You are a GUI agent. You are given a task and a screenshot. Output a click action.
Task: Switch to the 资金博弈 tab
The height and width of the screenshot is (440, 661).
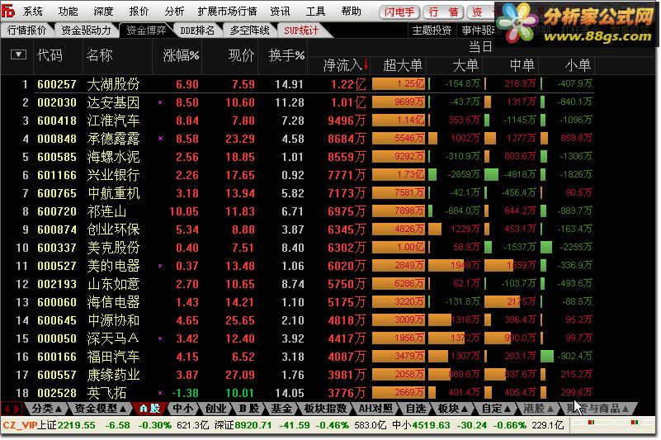tap(146, 31)
